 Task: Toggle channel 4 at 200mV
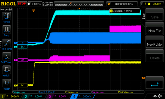tap(83, 96)
